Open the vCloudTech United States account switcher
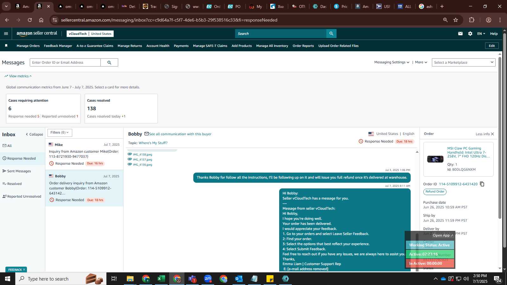The height and width of the screenshot is (285, 507). tap(90, 34)
